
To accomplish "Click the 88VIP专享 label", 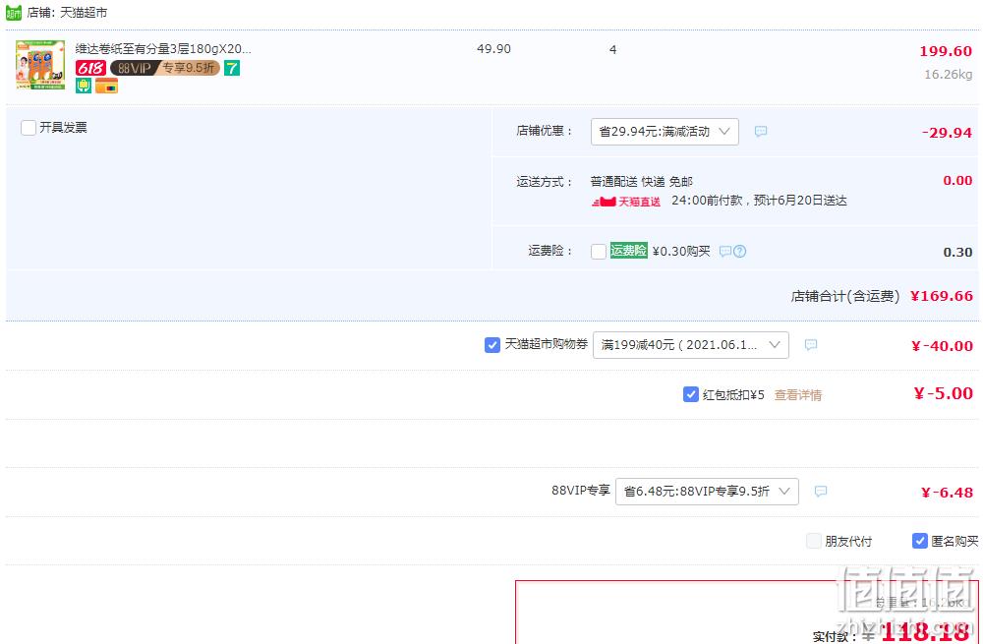I will [581, 491].
